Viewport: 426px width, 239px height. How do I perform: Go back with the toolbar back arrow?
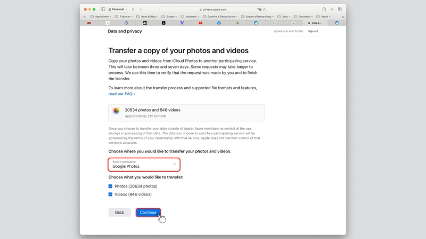coord(133,9)
